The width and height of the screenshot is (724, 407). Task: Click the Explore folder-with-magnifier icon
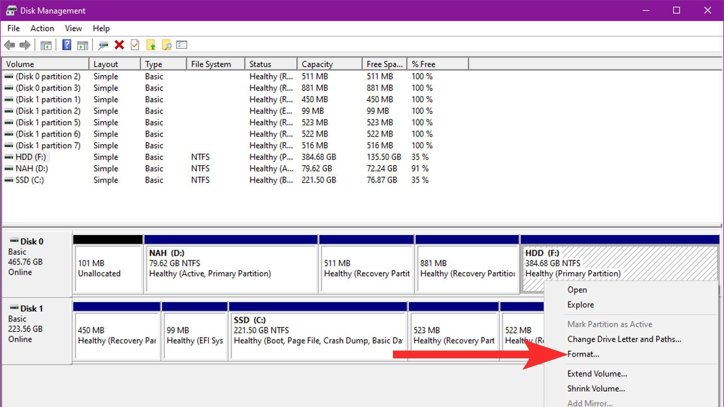(166, 45)
